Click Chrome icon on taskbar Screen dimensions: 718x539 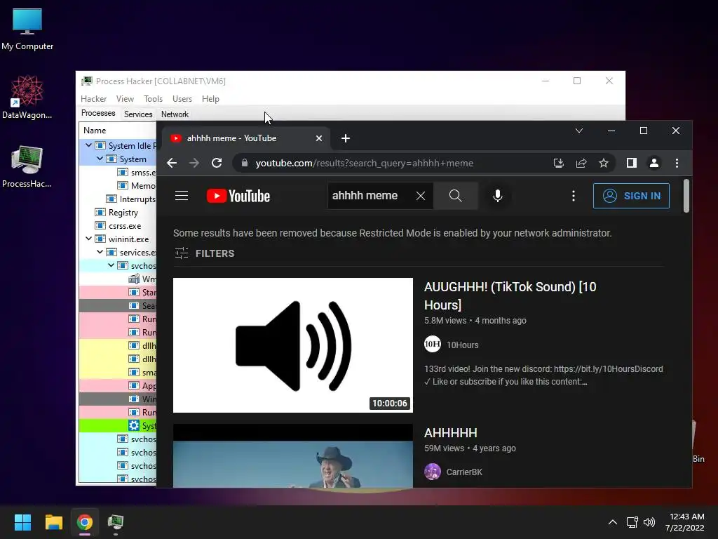[84, 522]
